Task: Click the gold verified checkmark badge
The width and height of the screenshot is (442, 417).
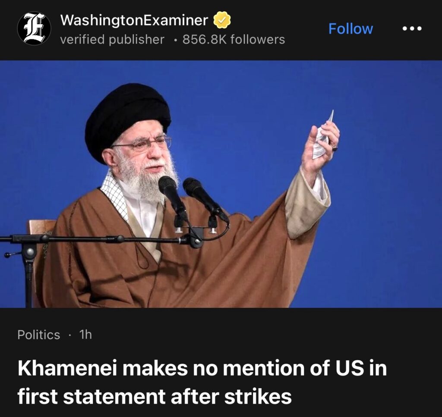Action: coord(221,20)
